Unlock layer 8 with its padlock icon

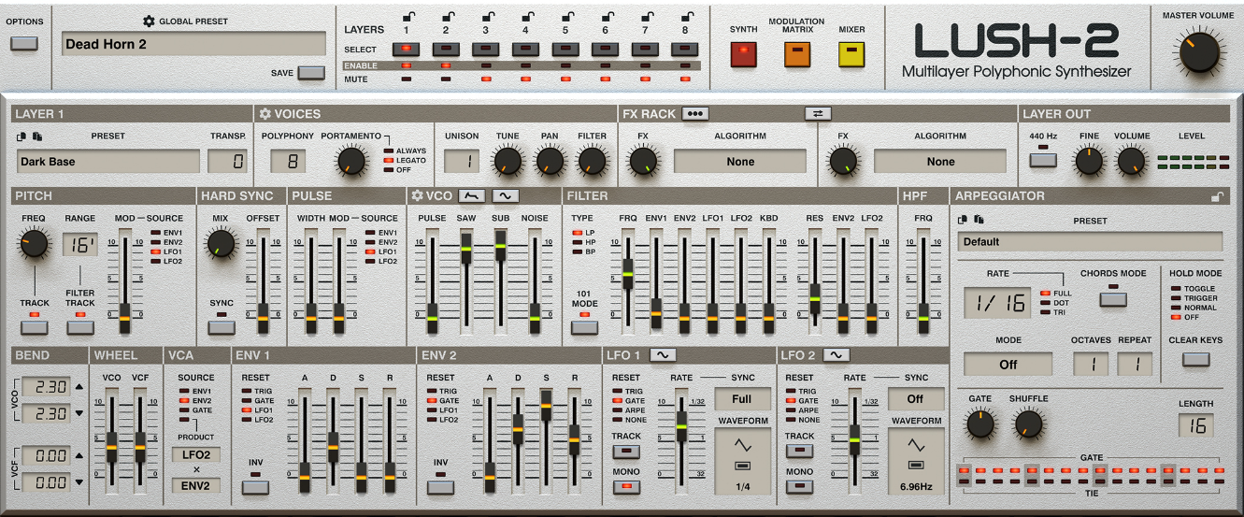click(x=687, y=15)
